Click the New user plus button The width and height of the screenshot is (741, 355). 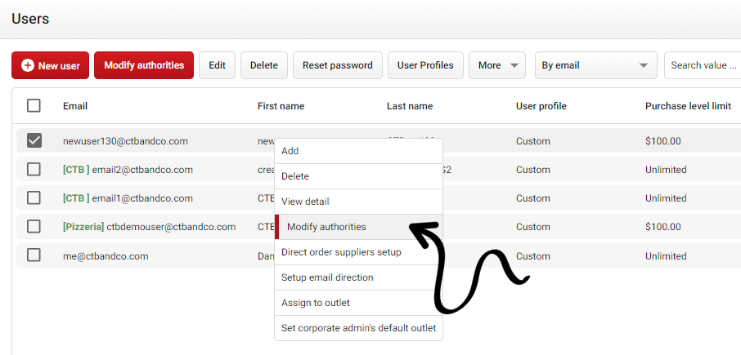[50, 65]
